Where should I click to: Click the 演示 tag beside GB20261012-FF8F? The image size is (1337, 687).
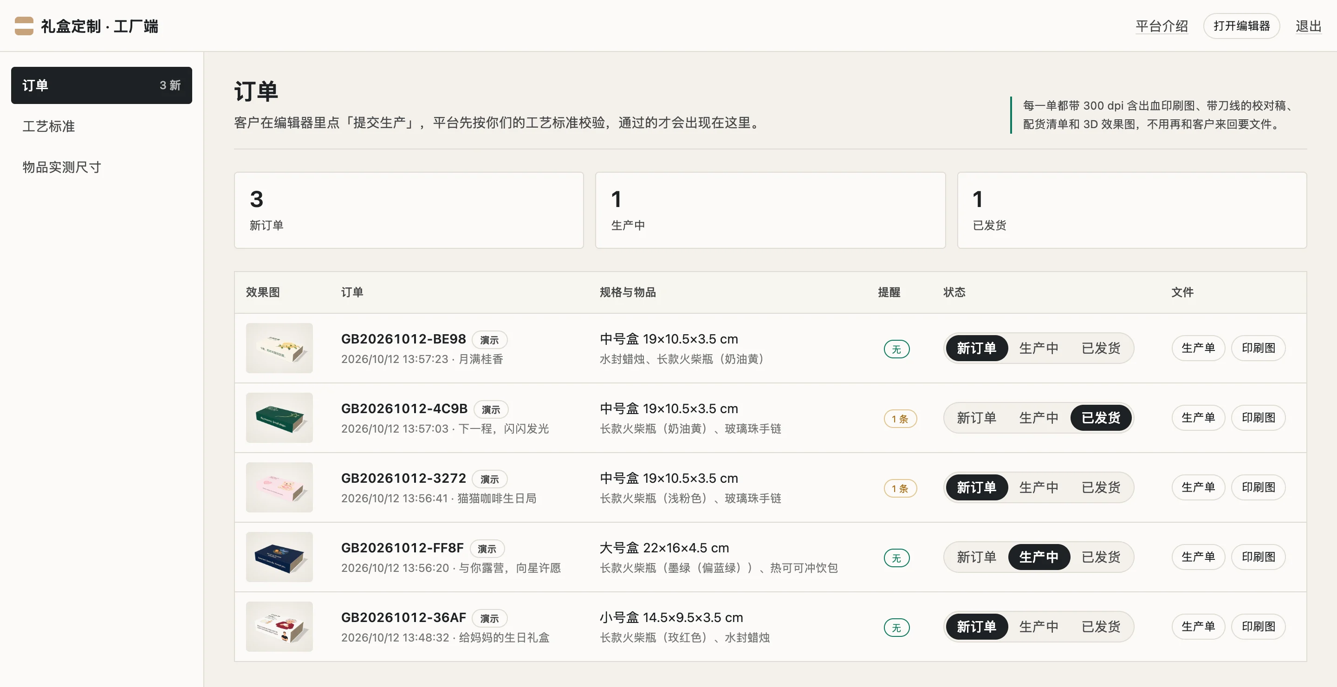(487, 549)
